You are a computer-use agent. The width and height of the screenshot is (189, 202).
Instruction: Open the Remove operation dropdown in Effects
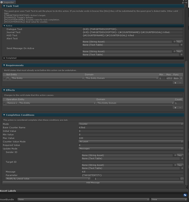tap(12, 103)
